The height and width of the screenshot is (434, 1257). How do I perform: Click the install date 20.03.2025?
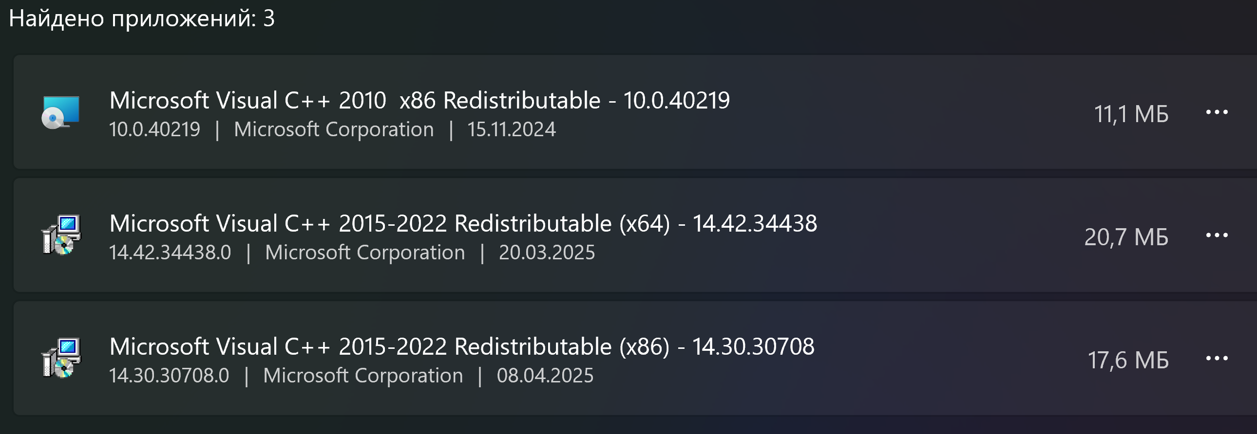tap(547, 253)
